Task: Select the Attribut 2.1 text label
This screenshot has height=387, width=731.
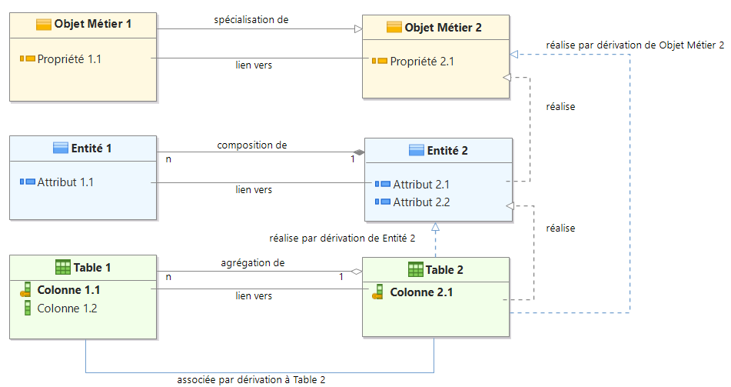Action: click(421, 185)
